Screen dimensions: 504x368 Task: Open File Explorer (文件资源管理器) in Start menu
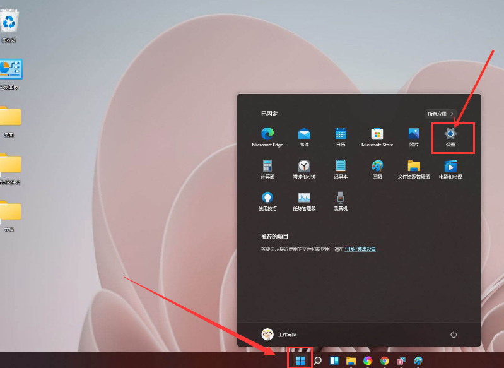pos(414,169)
